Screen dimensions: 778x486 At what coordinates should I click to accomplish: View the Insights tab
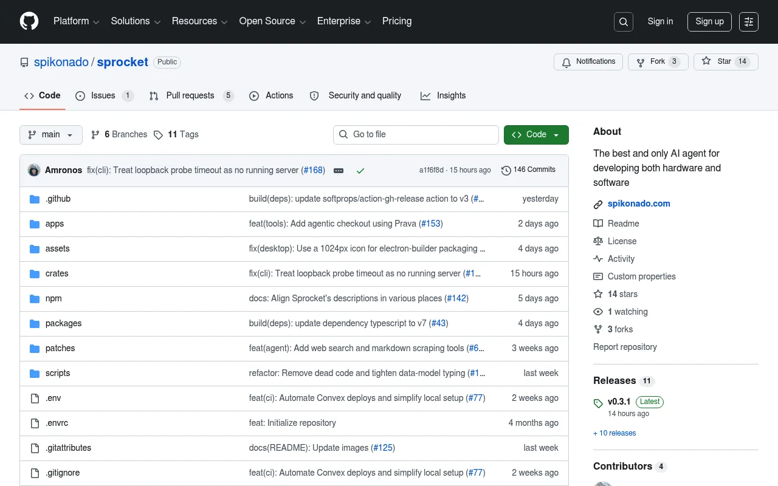click(443, 96)
